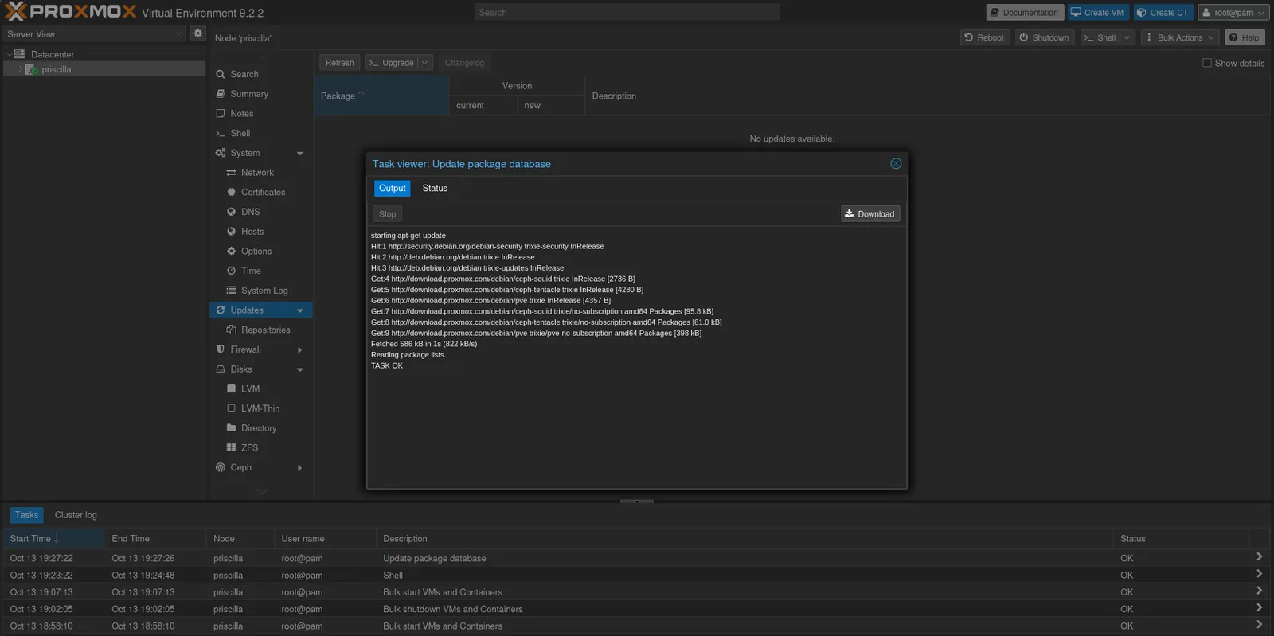Click the Create CT button
The height and width of the screenshot is (636, 1274).
click(x=1163, y=13)
